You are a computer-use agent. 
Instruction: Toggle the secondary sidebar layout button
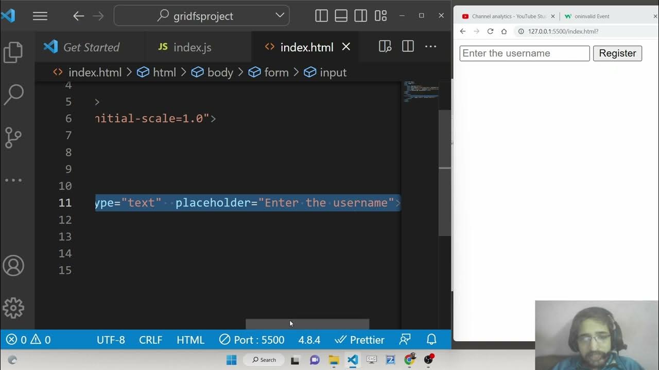click(360, 16)
